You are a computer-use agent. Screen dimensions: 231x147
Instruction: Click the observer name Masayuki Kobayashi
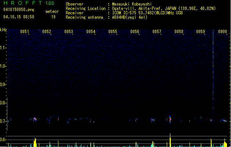pos(132,4)
